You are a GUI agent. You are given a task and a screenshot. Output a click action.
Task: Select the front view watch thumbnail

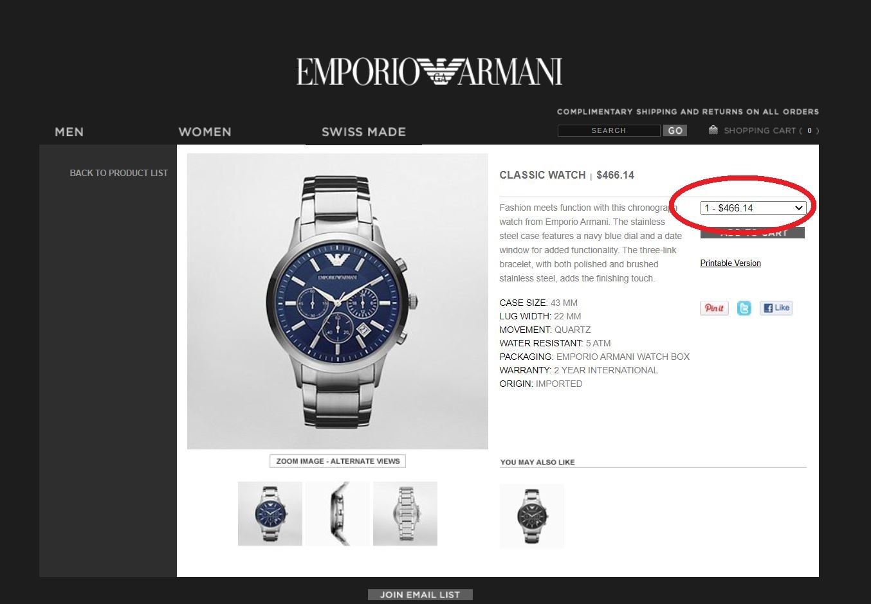[x=270, y=513]
